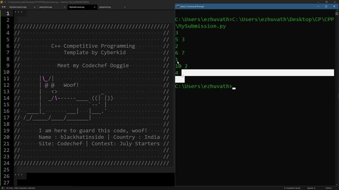The width and height of the screenshot is (339, 190).
Task: Click the 'Country : India' text
Action: 137,137
